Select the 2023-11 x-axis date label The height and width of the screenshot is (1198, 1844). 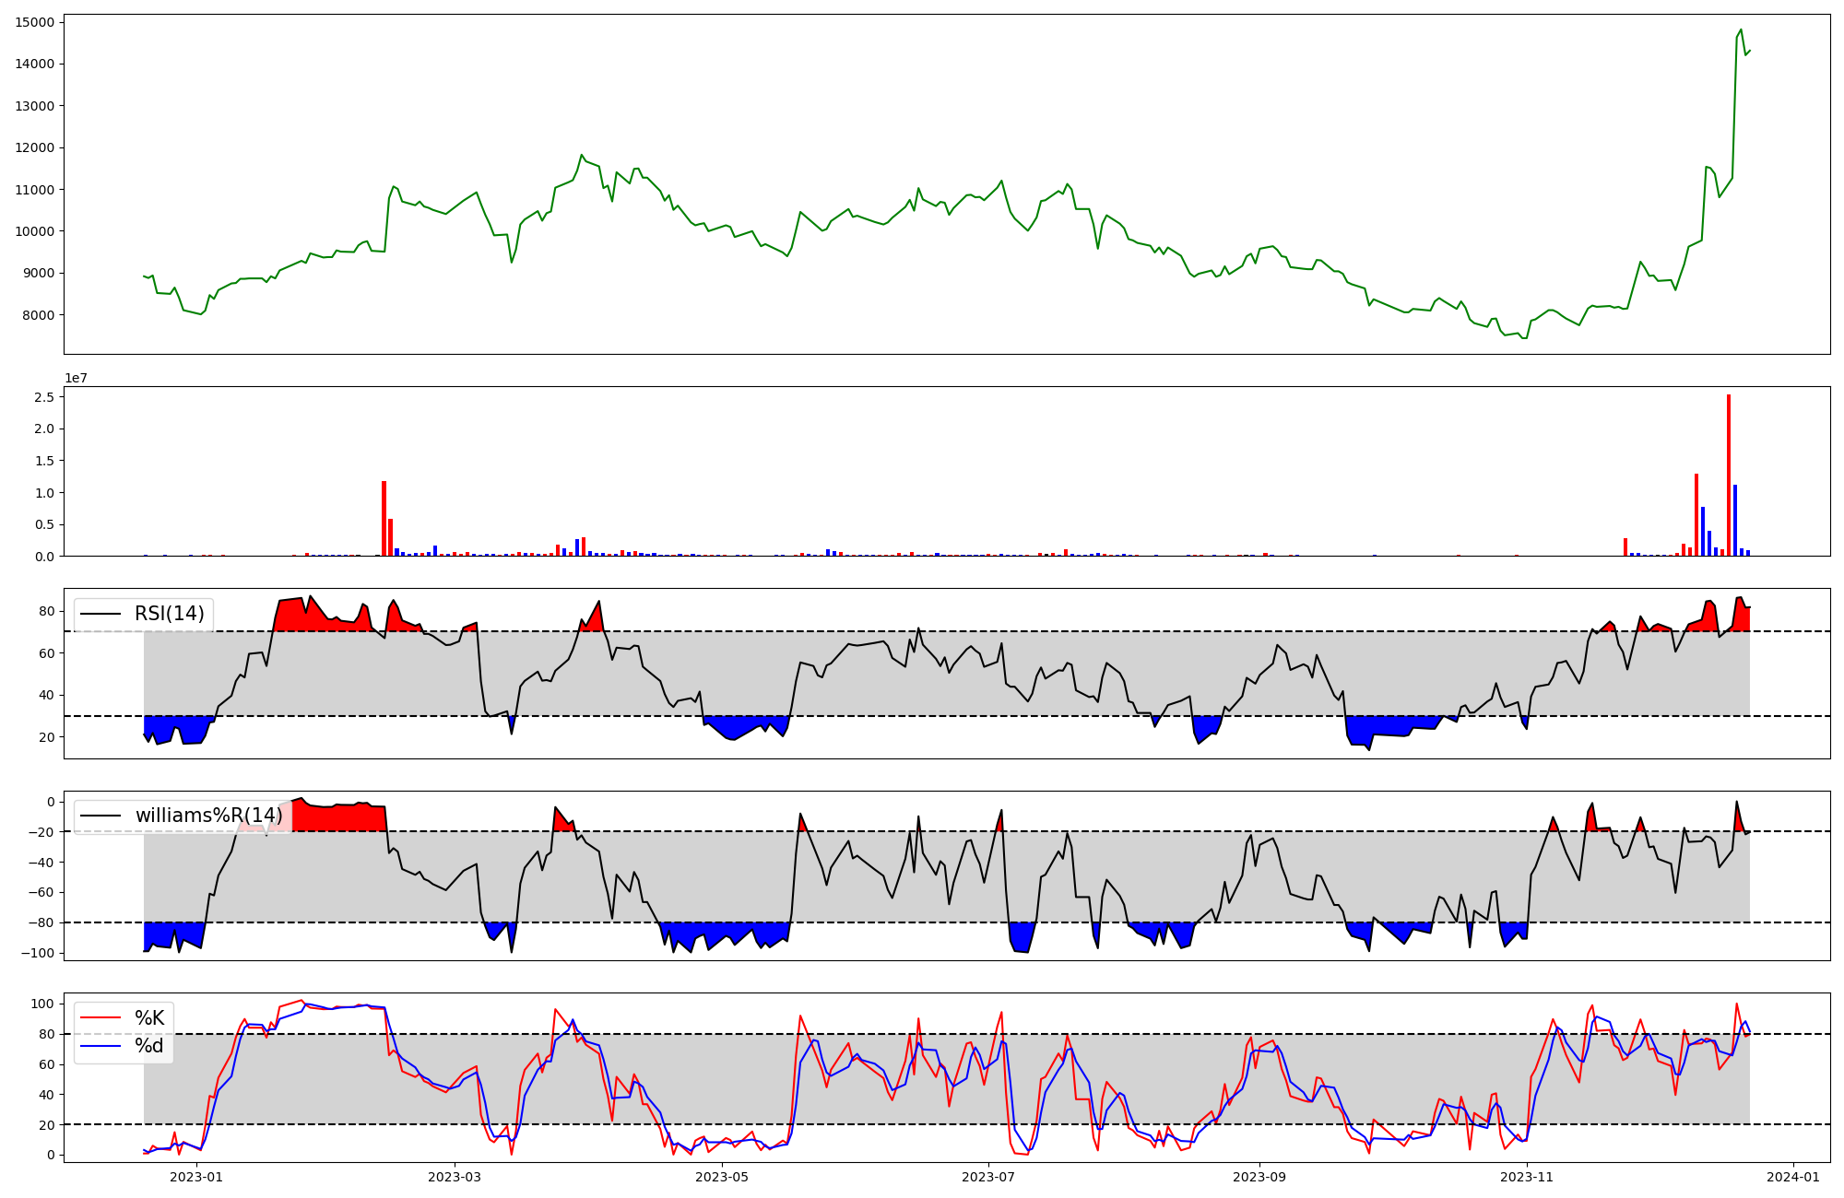point(1527,1177)
